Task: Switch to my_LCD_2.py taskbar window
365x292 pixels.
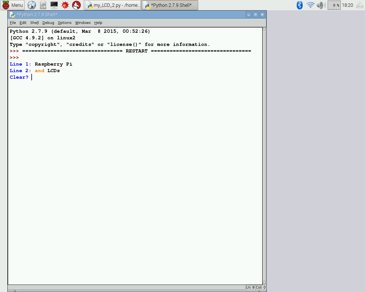Action: tap(113, 5)
